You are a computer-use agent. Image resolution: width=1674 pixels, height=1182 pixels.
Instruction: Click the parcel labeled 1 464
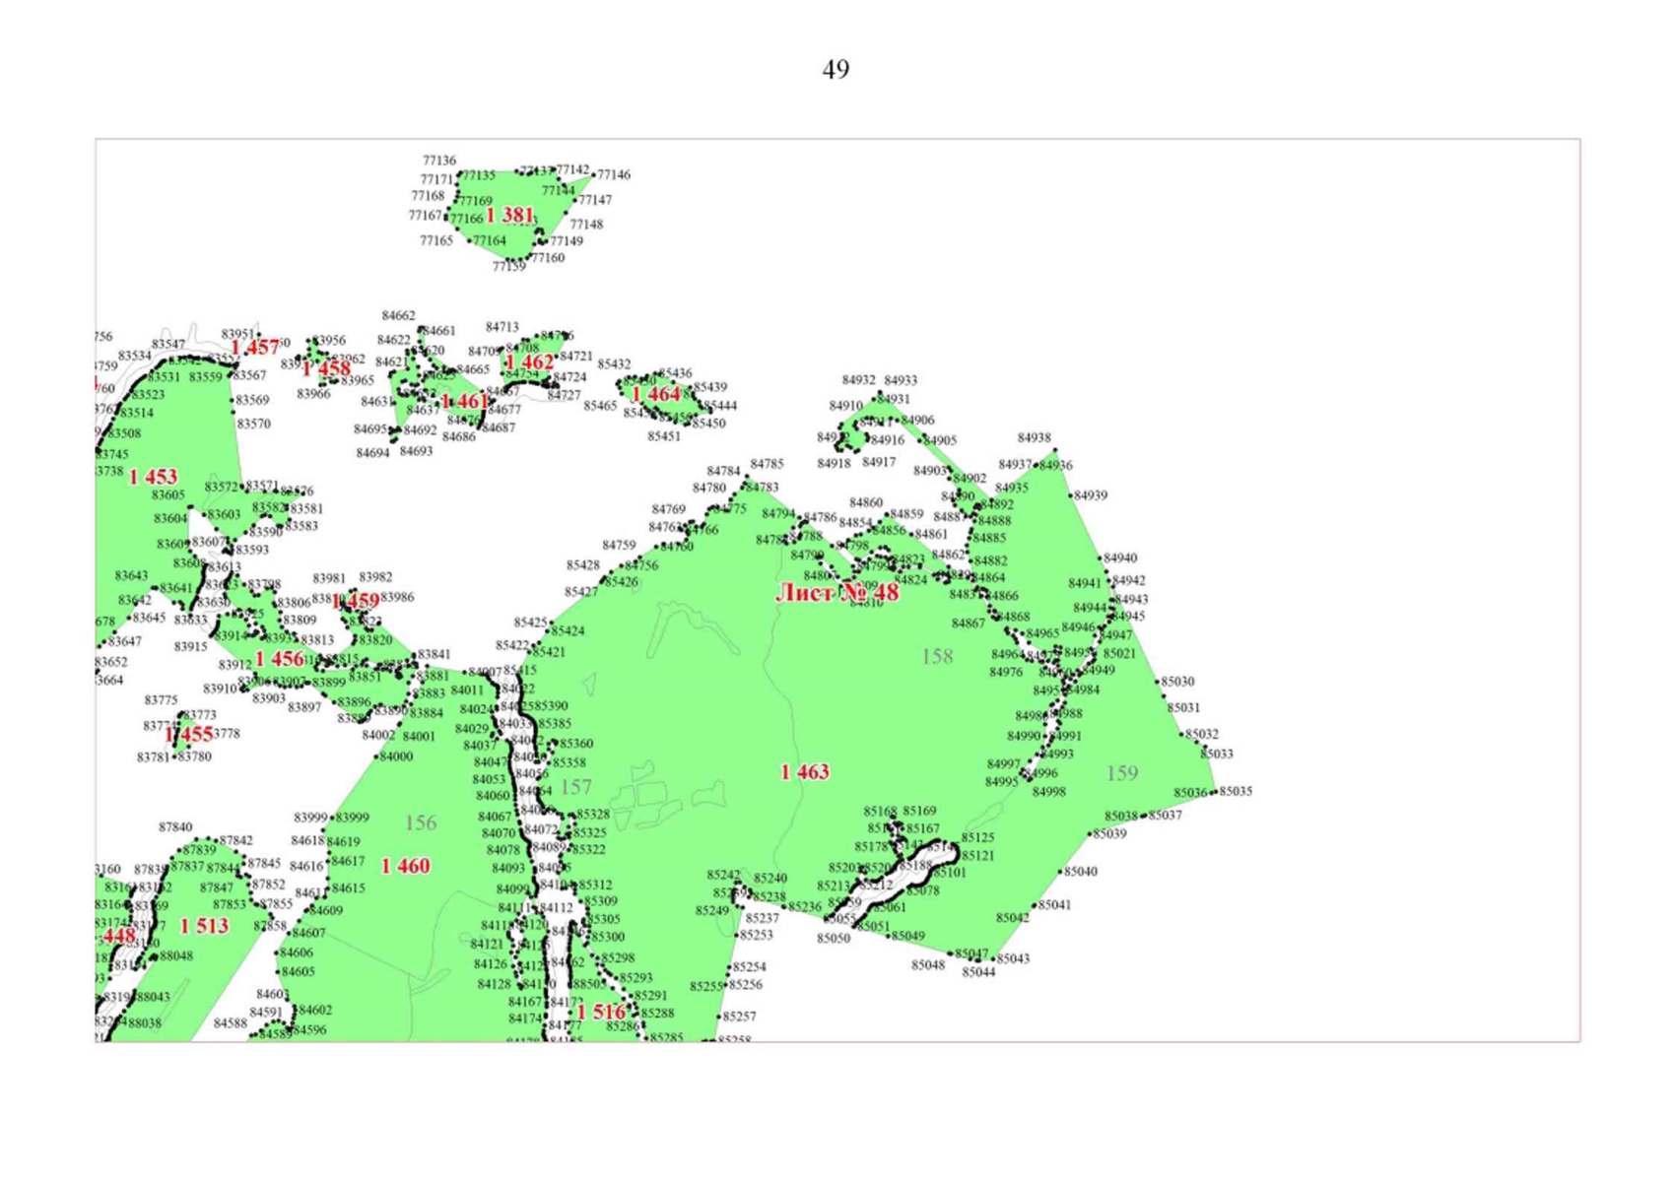655,395
